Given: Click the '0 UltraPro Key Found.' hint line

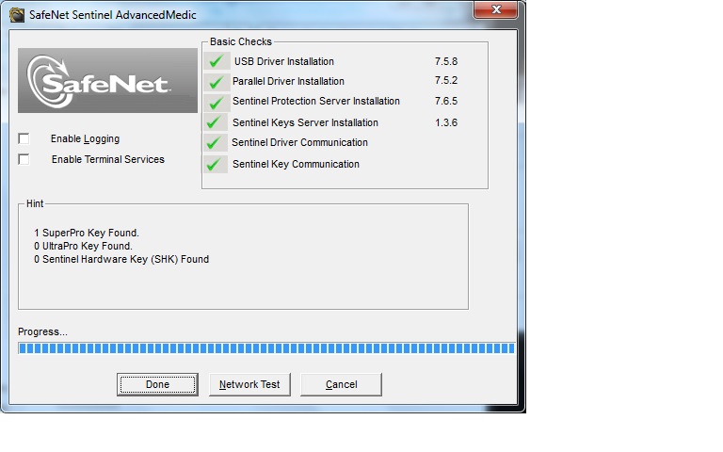Looking at the screenshot, I should tap(83, 247).
